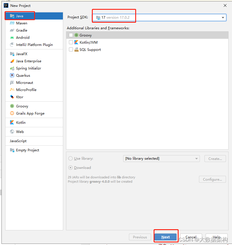232x245 pixels.
Task: Click the MicroProfile icon
Action: 12,90
